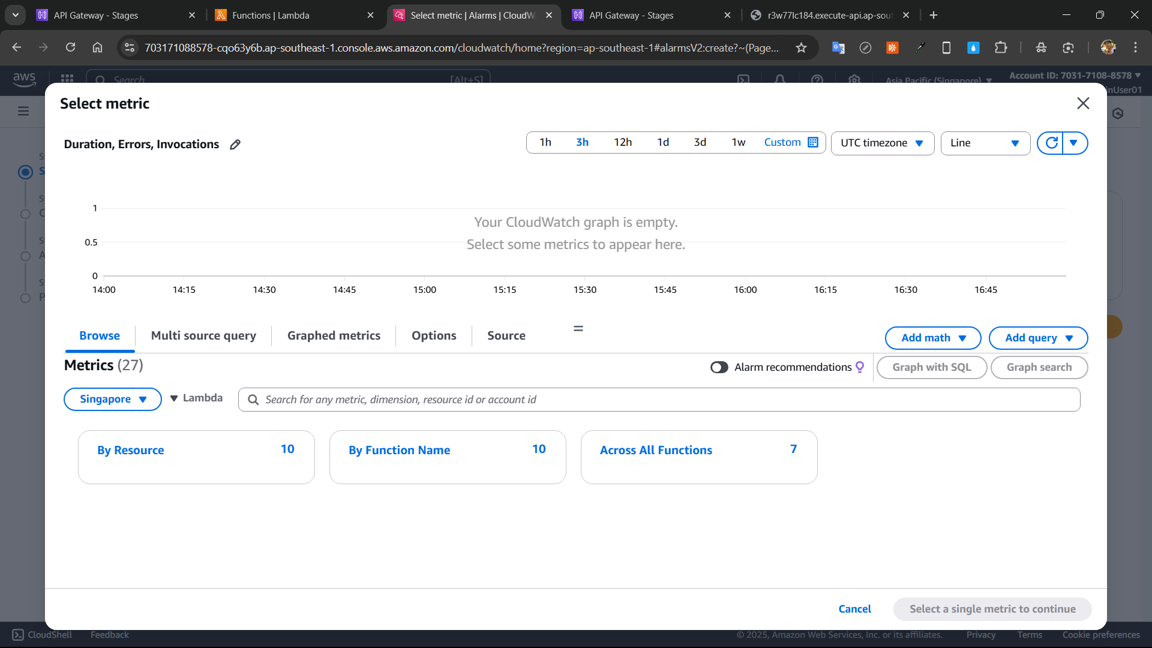
Task: Select 3d time range
Action: [700, 142]
